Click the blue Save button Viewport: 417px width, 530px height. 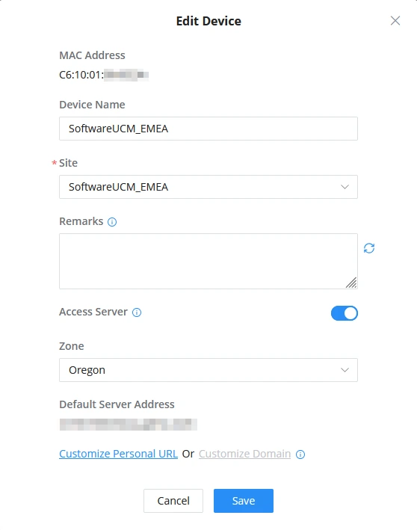coord(244,501)
